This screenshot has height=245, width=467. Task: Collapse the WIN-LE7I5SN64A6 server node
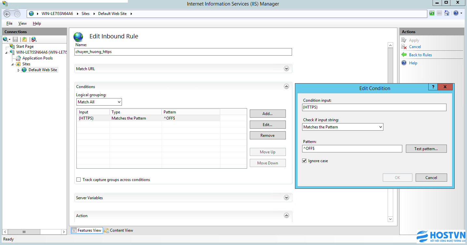click(x=7, y=53)
